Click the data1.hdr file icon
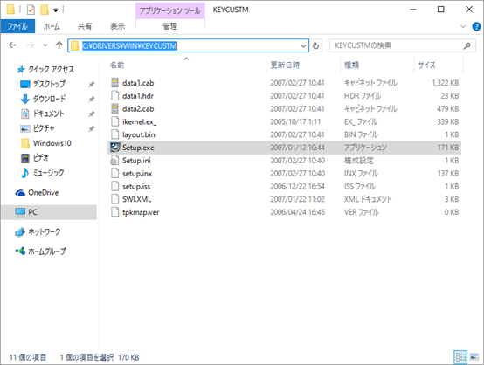The width and height of the screenshot is (484, 365). pos(114,96)
